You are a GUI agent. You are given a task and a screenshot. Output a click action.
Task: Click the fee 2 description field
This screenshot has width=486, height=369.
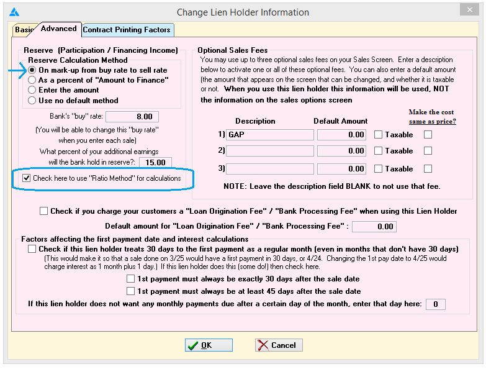tap(270, 151)
